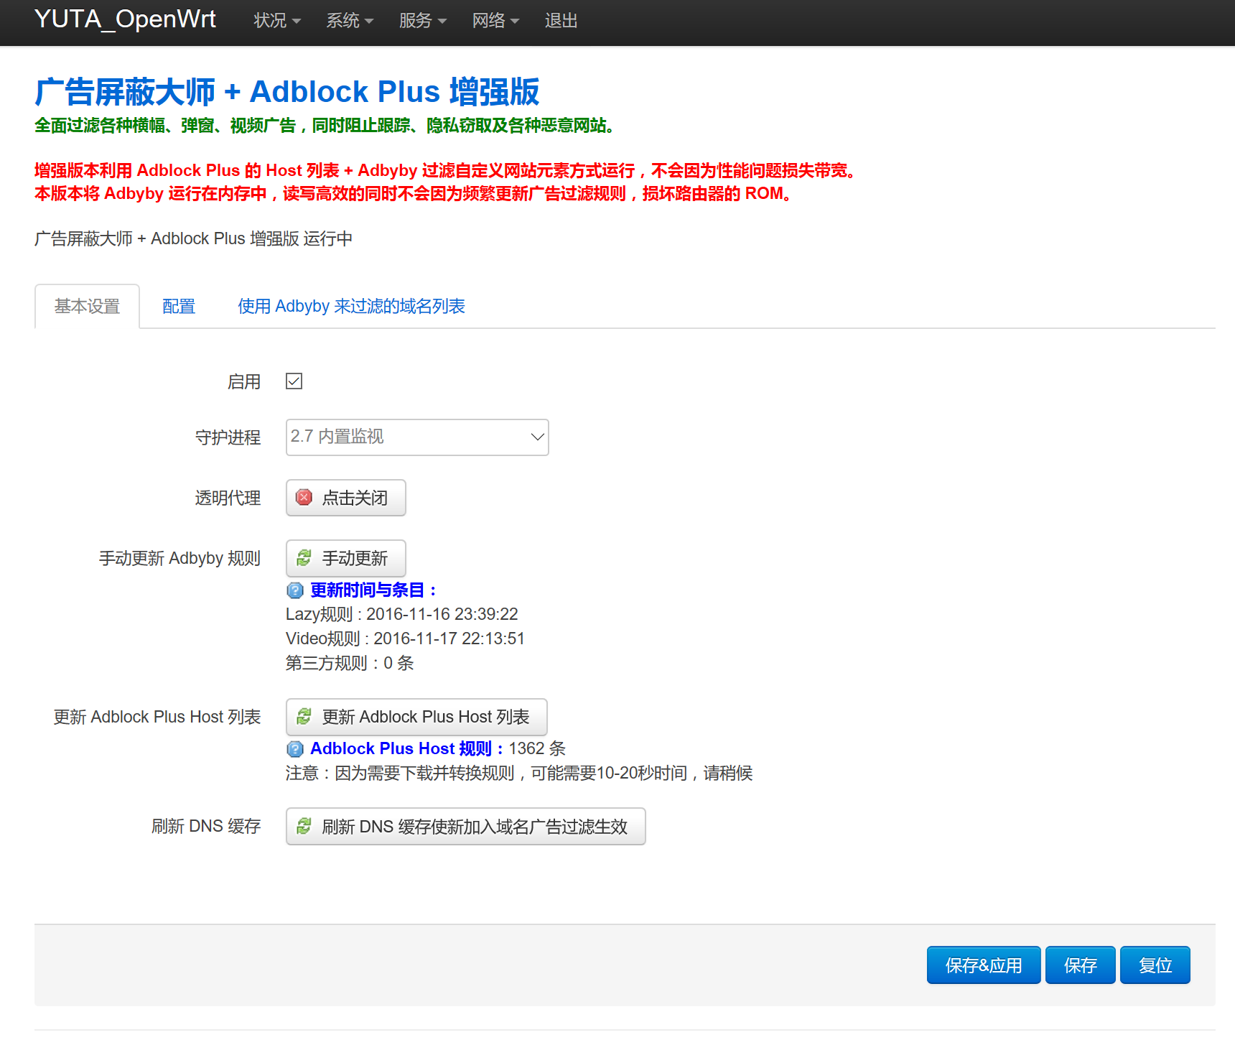Click the YUTA_OpenWrt logo
This screenshot has width=1235, height=1040.
point(125,19)
